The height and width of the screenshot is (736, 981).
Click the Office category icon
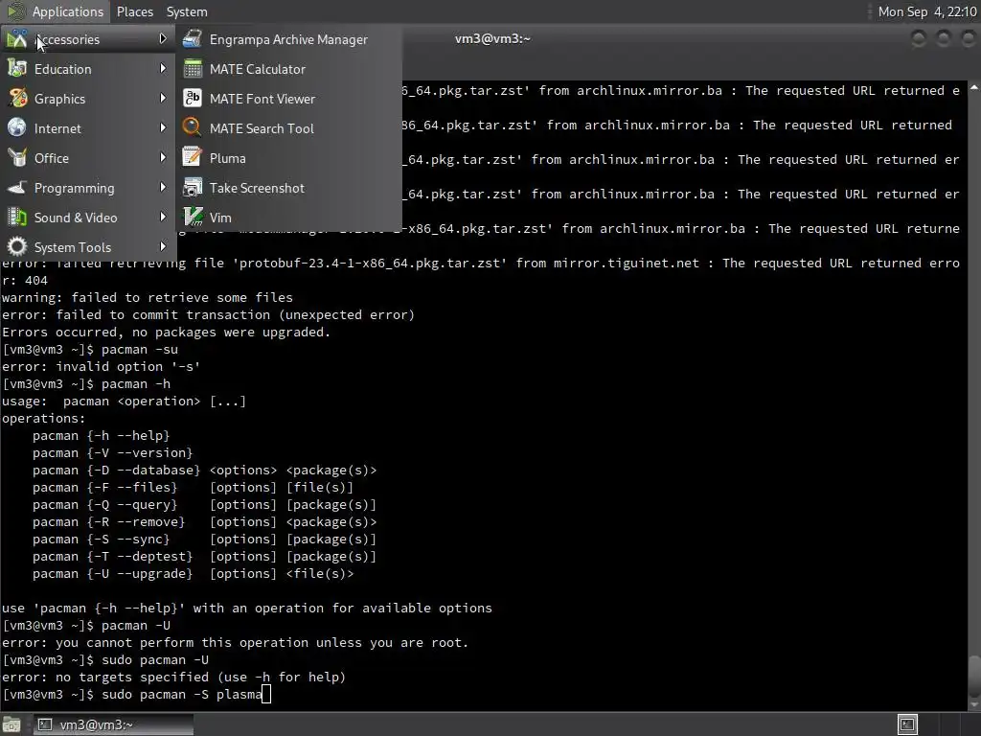pos(17,158)
